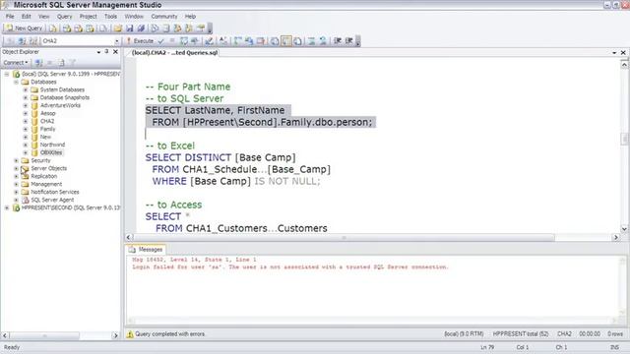This screenshot has width=630, height=354.
Task: Open the Connect dropdown in Object Explorer
Action: [x=16, y=63]
